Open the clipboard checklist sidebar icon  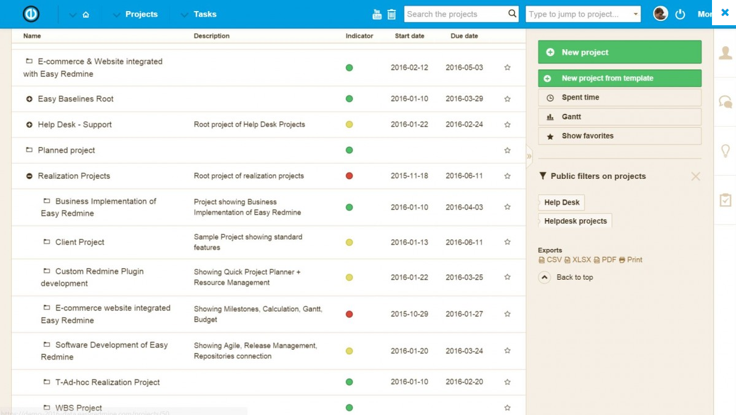725,200
